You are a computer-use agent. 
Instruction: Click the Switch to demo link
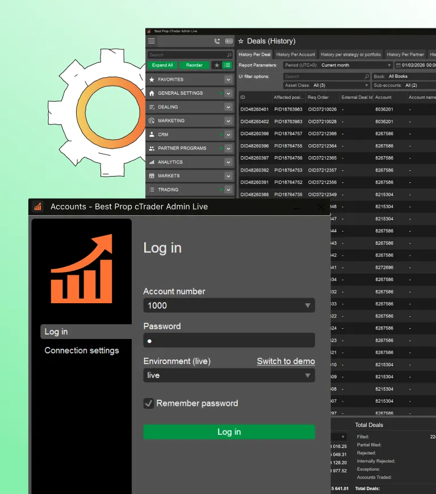pyautogui.click(x=286, y=361)
